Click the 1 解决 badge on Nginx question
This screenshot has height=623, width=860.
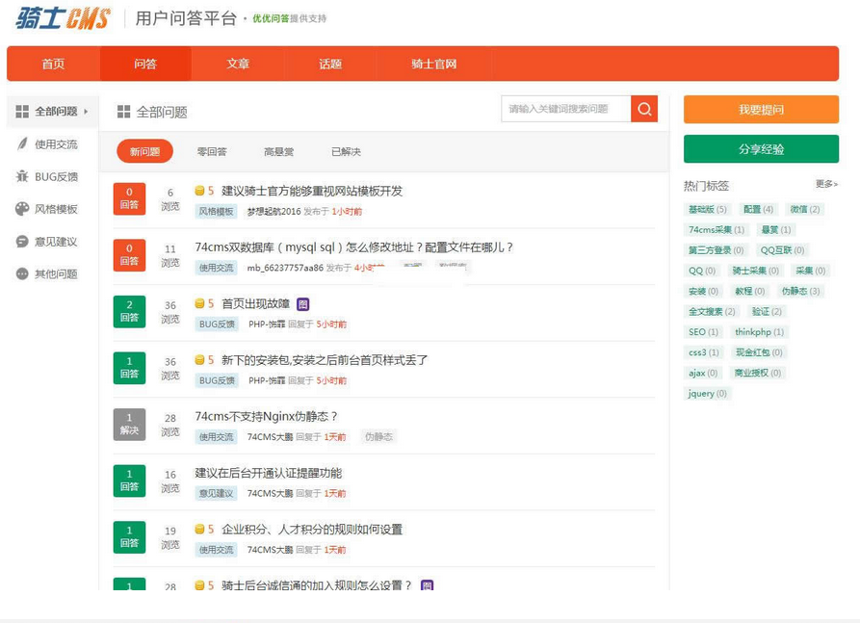(x=129, y=424)
